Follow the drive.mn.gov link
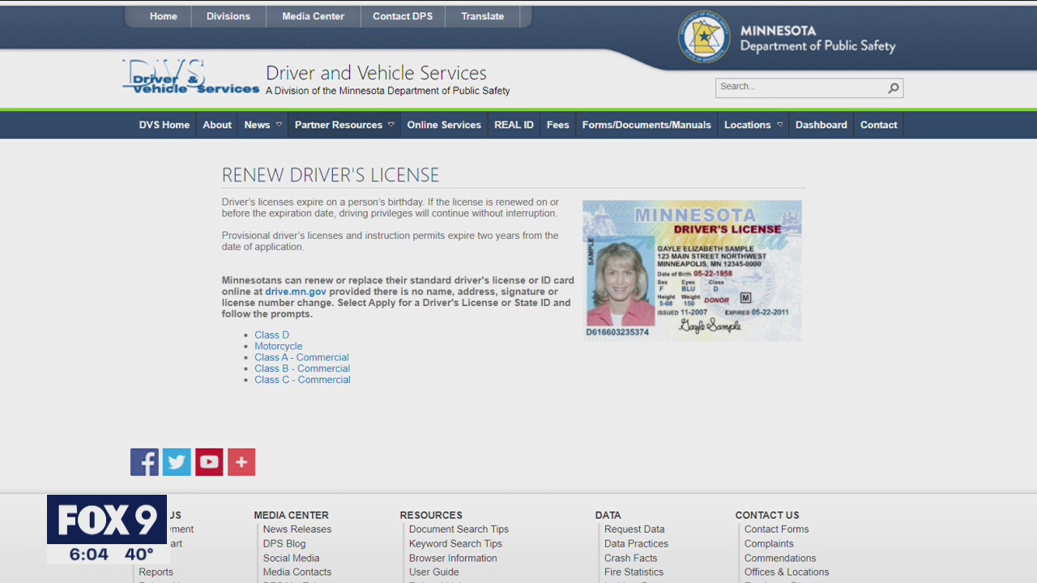The image size is (1037, 583). [x=296, y=291]
